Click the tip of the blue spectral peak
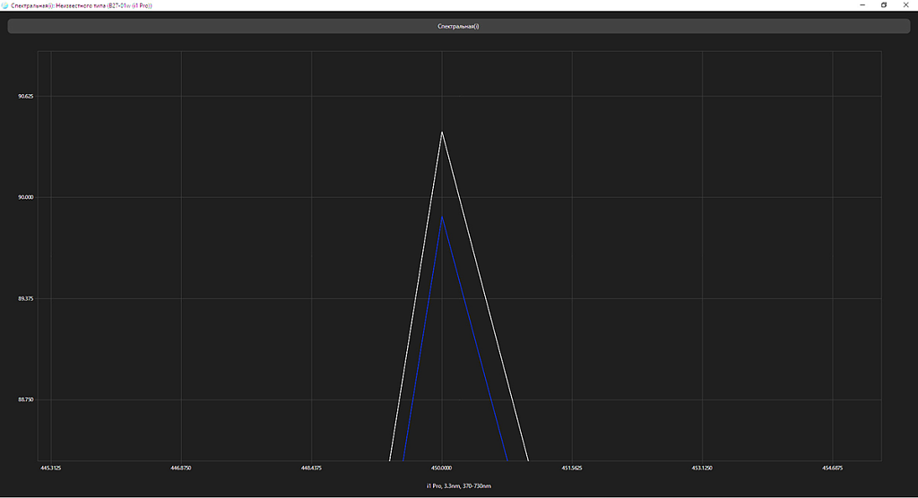The height and width of the screenshot is (498, 918). (442, 217)
